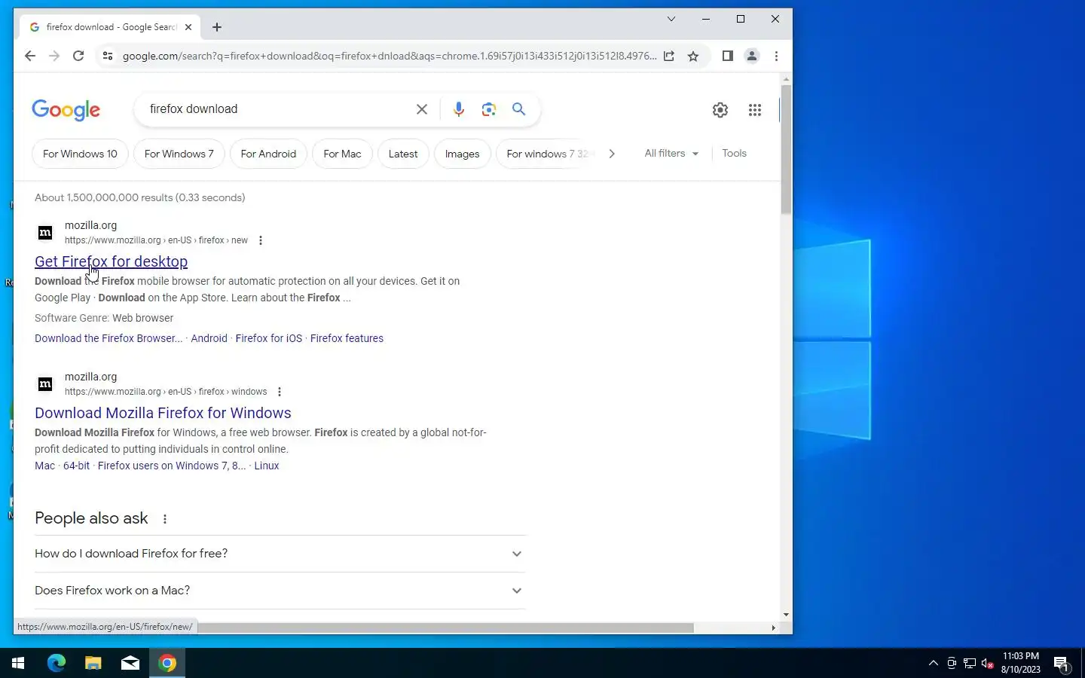Open the Windows Start menu
Screen dimensions: 1085x678
point(18,663)
